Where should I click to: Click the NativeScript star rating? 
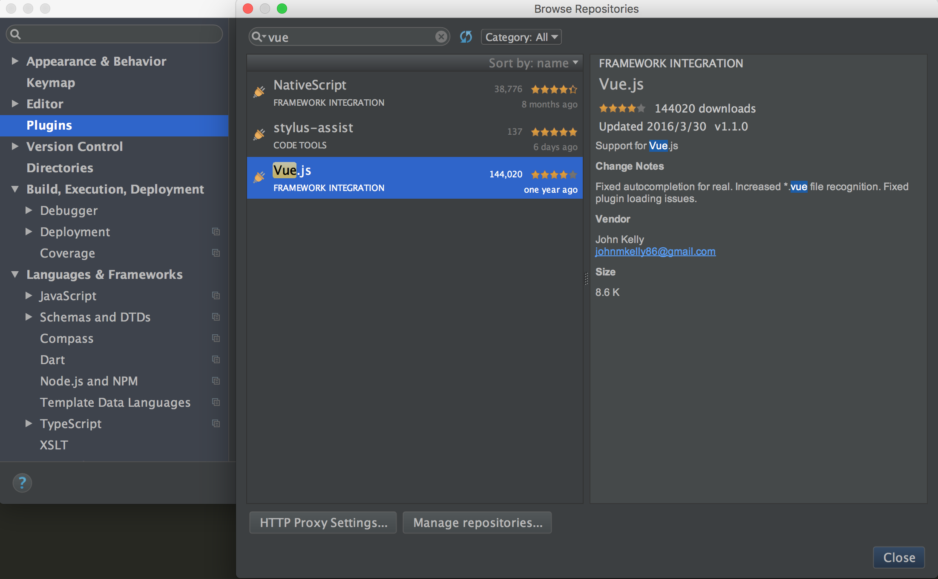554,89
